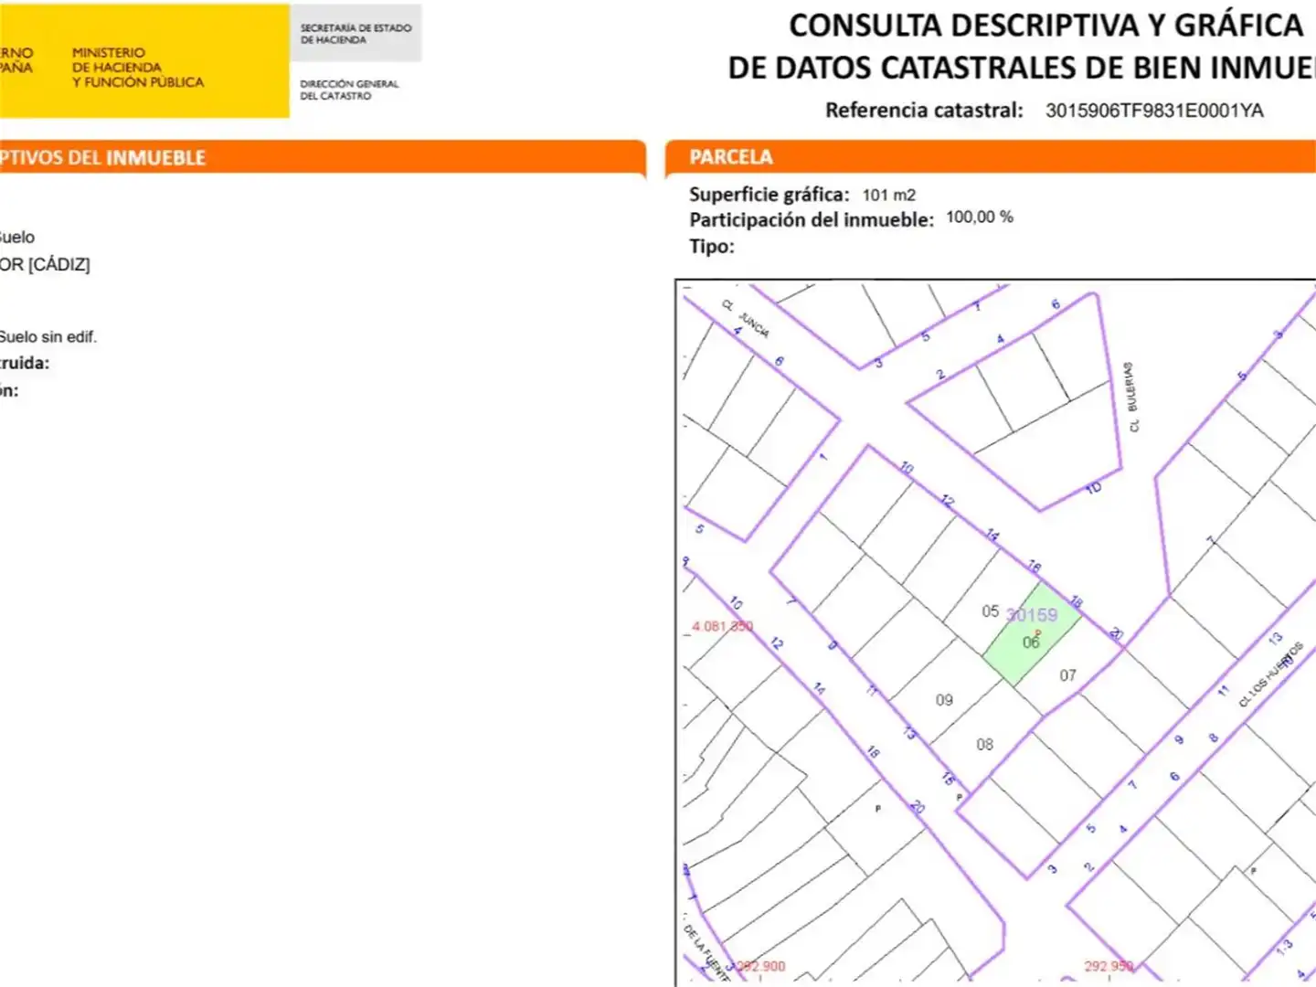
Task: Click parcel label '07' on the map
Action: (1067, 675)
